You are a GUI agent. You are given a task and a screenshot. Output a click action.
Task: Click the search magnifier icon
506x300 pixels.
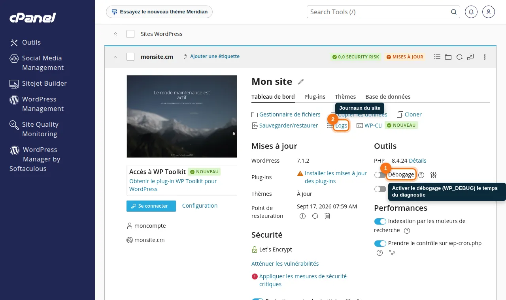click(454, 12)
